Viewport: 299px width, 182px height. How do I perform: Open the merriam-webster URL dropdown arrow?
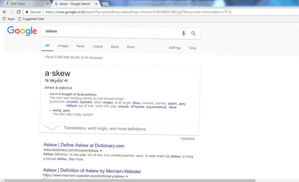(127, 176)
